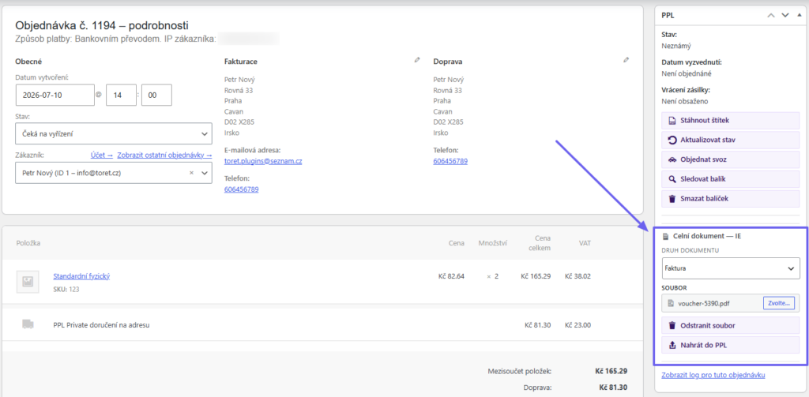Edit billing address via Fakturace pencil icon
Viewport: 809px width, 397px height.
[417, 60]
